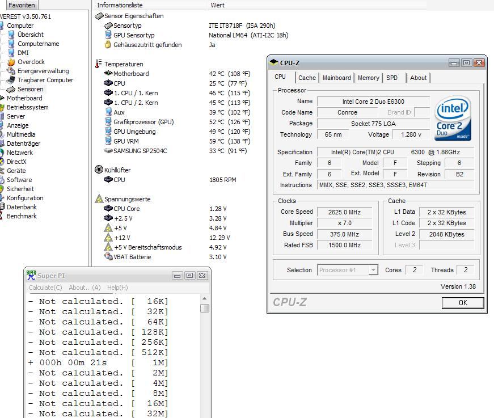The width and height of the screenshot is (494, 418).
Task: Click the Favoriten tab
Action: [x=22, y=5]
